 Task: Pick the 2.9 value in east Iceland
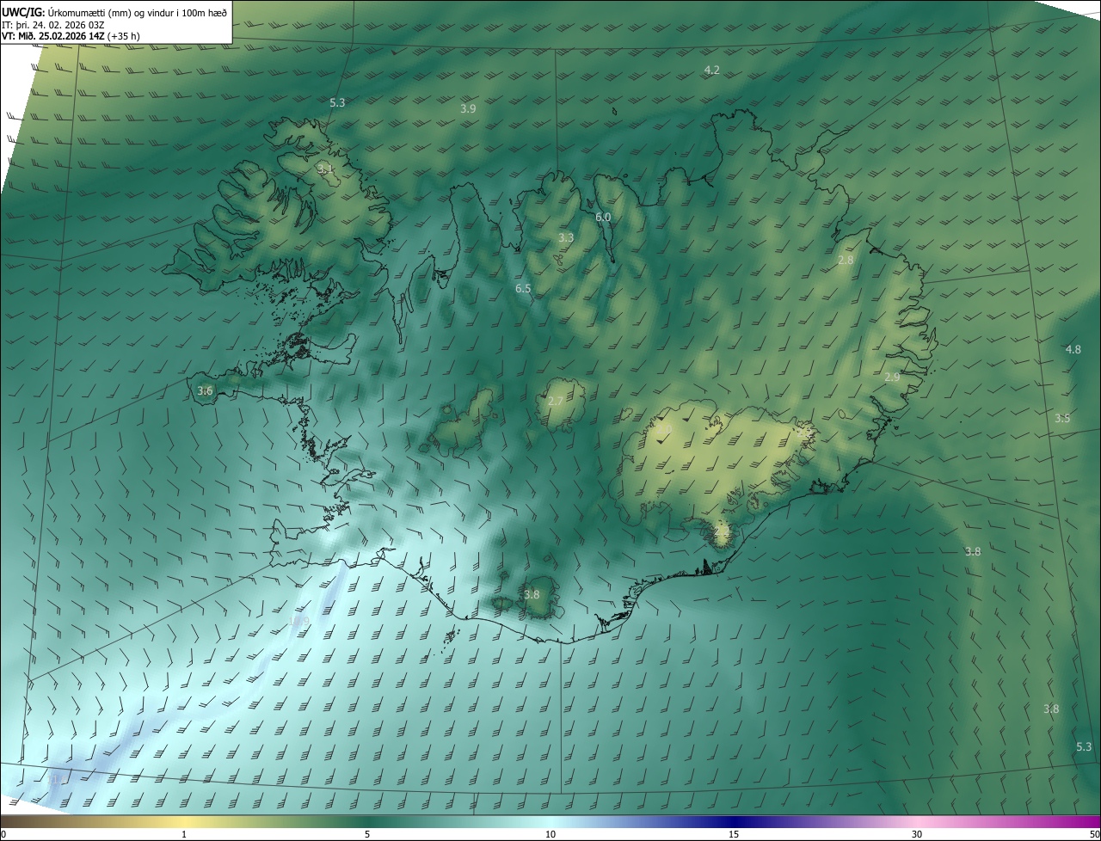(x=892, y=377)
